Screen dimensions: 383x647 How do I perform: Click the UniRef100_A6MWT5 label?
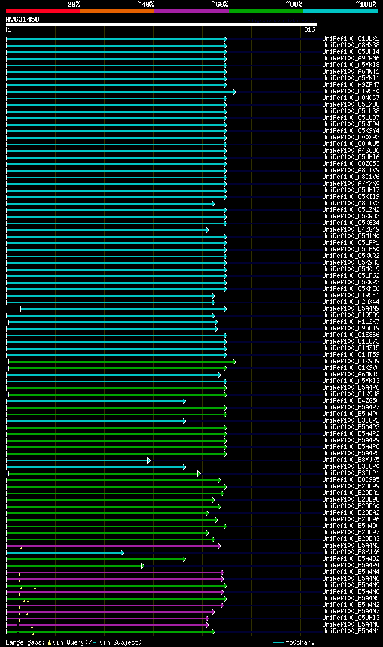click(x=351, y=375)
